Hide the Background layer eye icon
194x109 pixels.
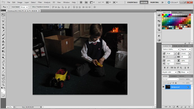pos(163,87)
